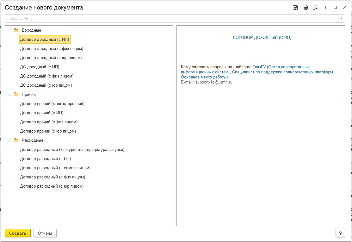Image resolution: width=352 pixels, height=242 pixels.
Task: Collapse the Прочие tree group
Action: [x=10, y=95]
